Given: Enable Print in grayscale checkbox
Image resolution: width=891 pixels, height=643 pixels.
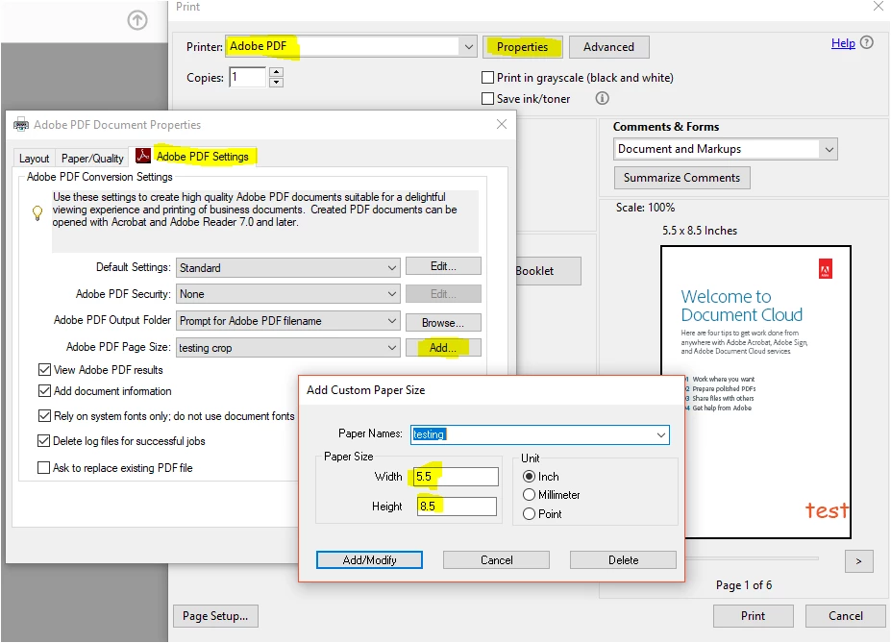Looking at the screenshot, I should pyautogui.click(x=487, y=77).
